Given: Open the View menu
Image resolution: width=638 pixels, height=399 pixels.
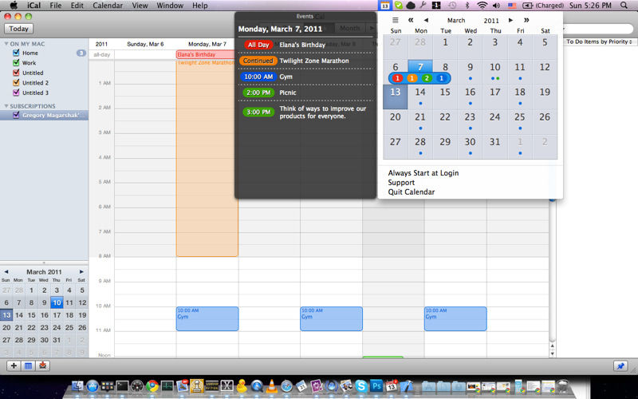Looking at the screenshot, I should pyautogui.click(x=140, y=6).
